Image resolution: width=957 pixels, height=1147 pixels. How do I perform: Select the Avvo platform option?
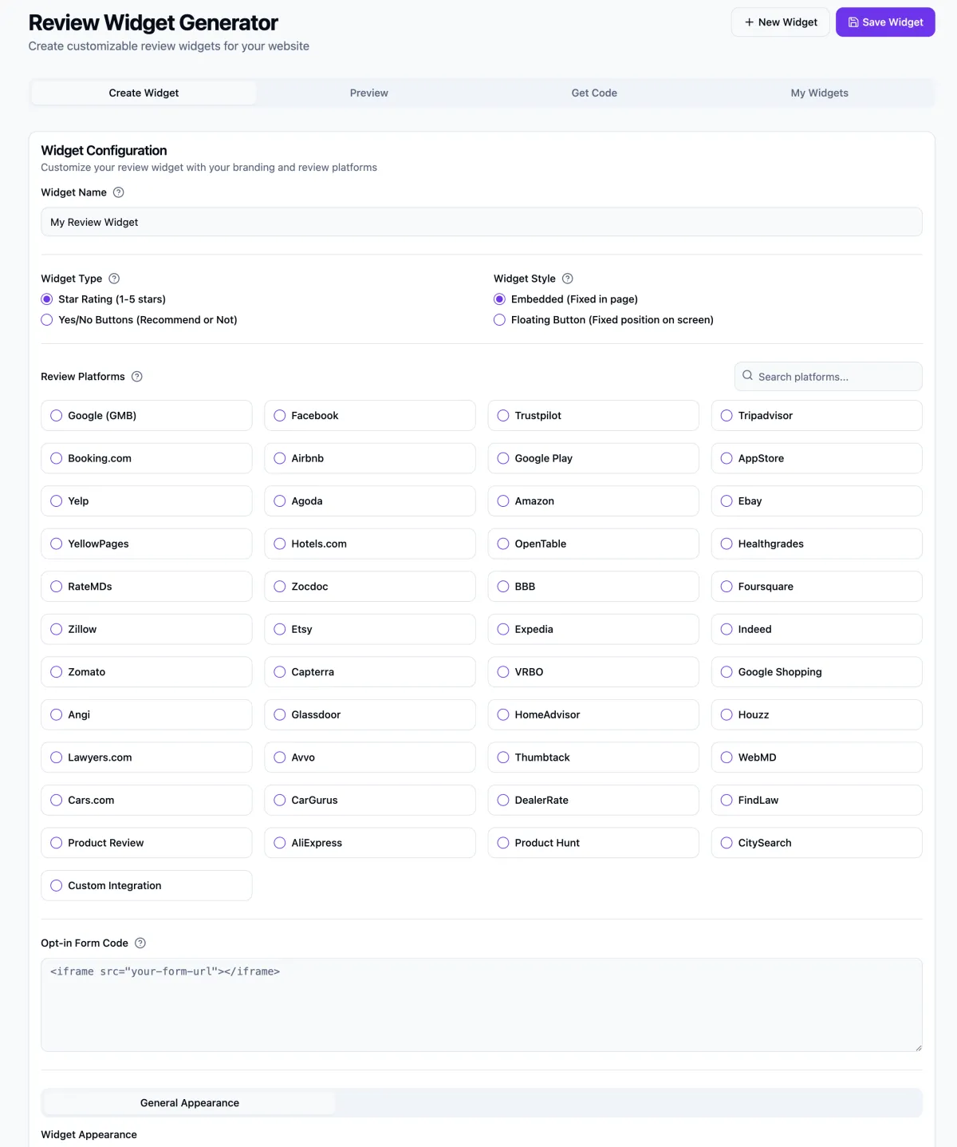(x=370, y=757)
